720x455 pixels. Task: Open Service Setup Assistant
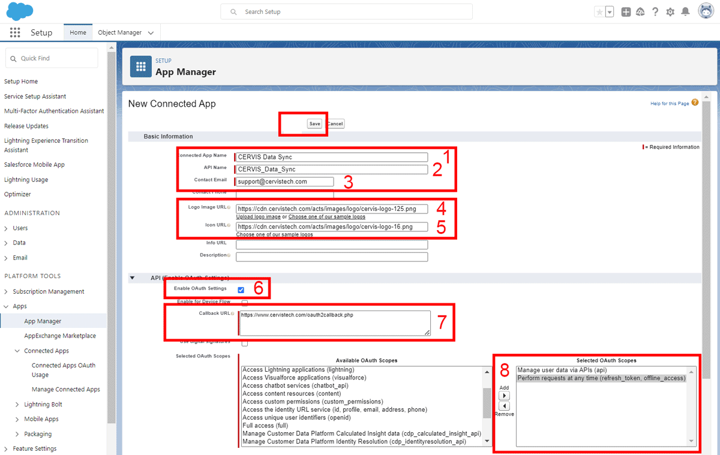(x=35, y=97)
